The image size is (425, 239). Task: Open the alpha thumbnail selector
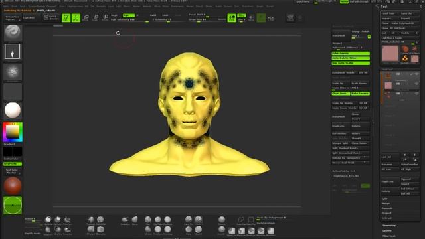point(13,72)
